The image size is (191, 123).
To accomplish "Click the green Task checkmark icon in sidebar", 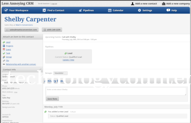I will [4, 53].
